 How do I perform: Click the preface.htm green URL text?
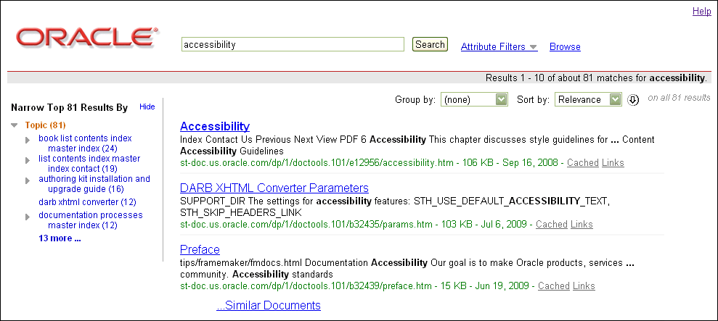306,286
